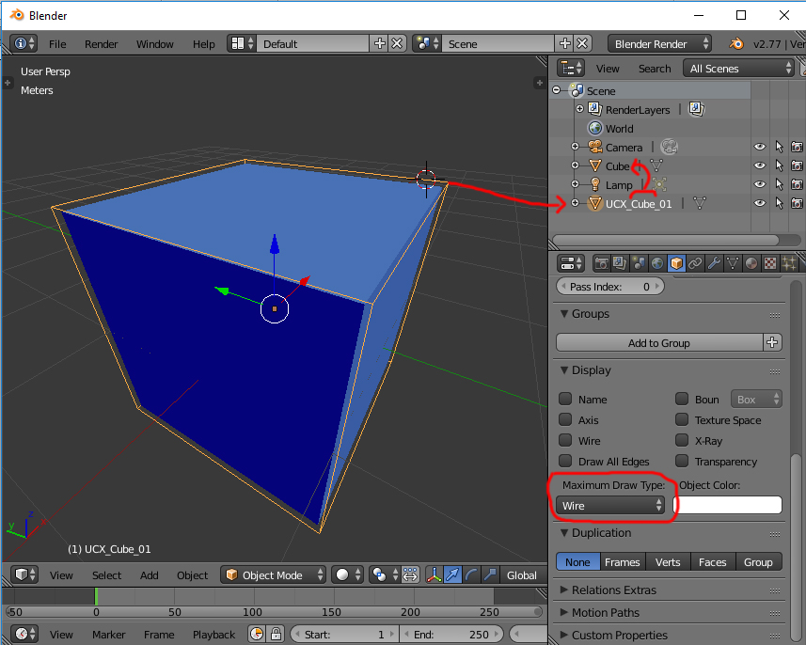Open the Modifiers properties tab (wrench icon)
Screen dimensions: 806x645
coord(713,263)
